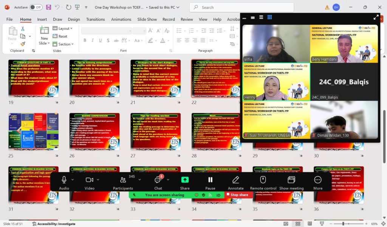Viewport: 387px width, 227px height.
Task: Expand the Layout dropdown
Action: (63, 29)
